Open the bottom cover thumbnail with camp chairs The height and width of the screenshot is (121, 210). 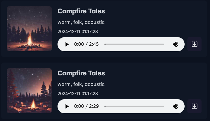[29, 91]
